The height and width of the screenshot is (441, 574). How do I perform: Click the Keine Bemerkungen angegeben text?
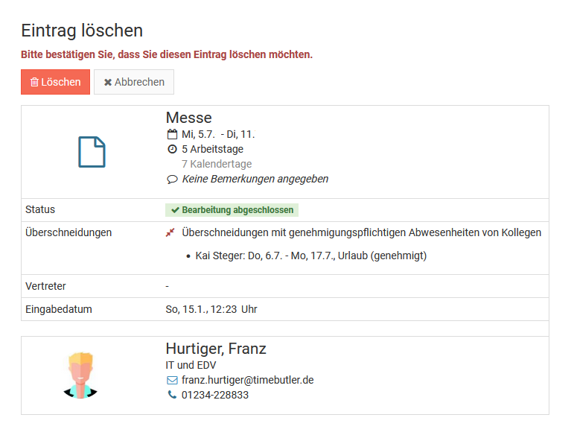pyautogui.click(x=255, y=179)
